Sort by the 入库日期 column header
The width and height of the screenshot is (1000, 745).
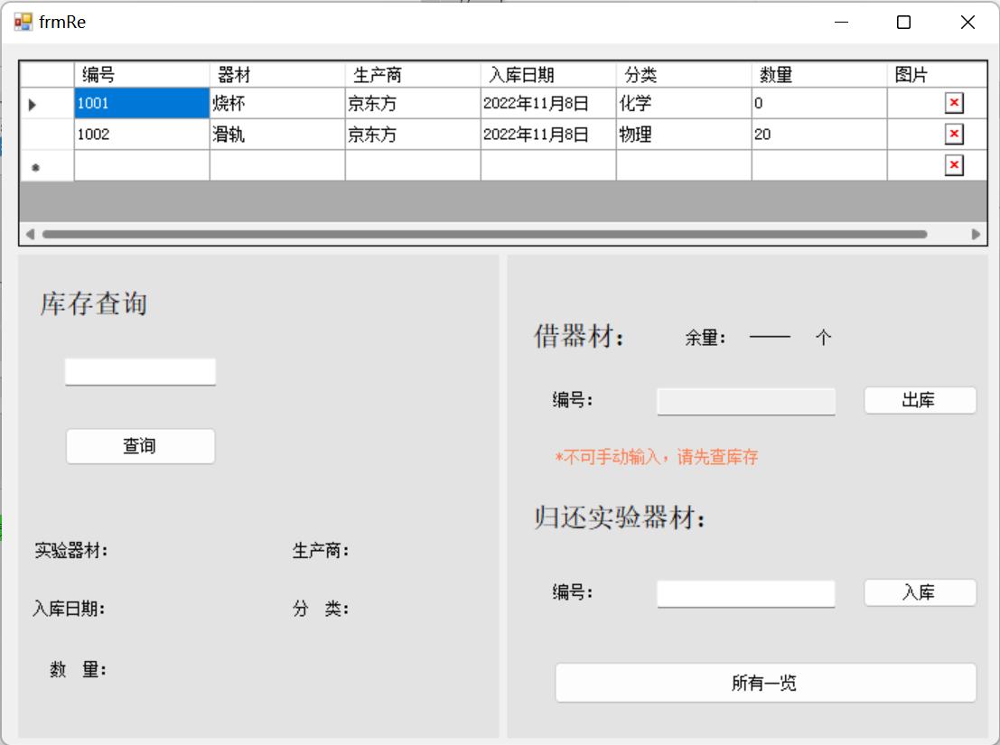(548, 75)
